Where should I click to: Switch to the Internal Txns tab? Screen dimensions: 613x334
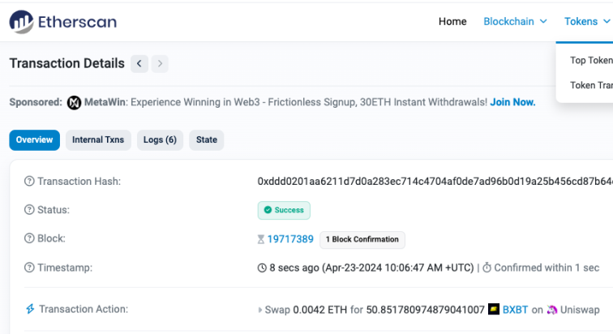click(98, 140)
